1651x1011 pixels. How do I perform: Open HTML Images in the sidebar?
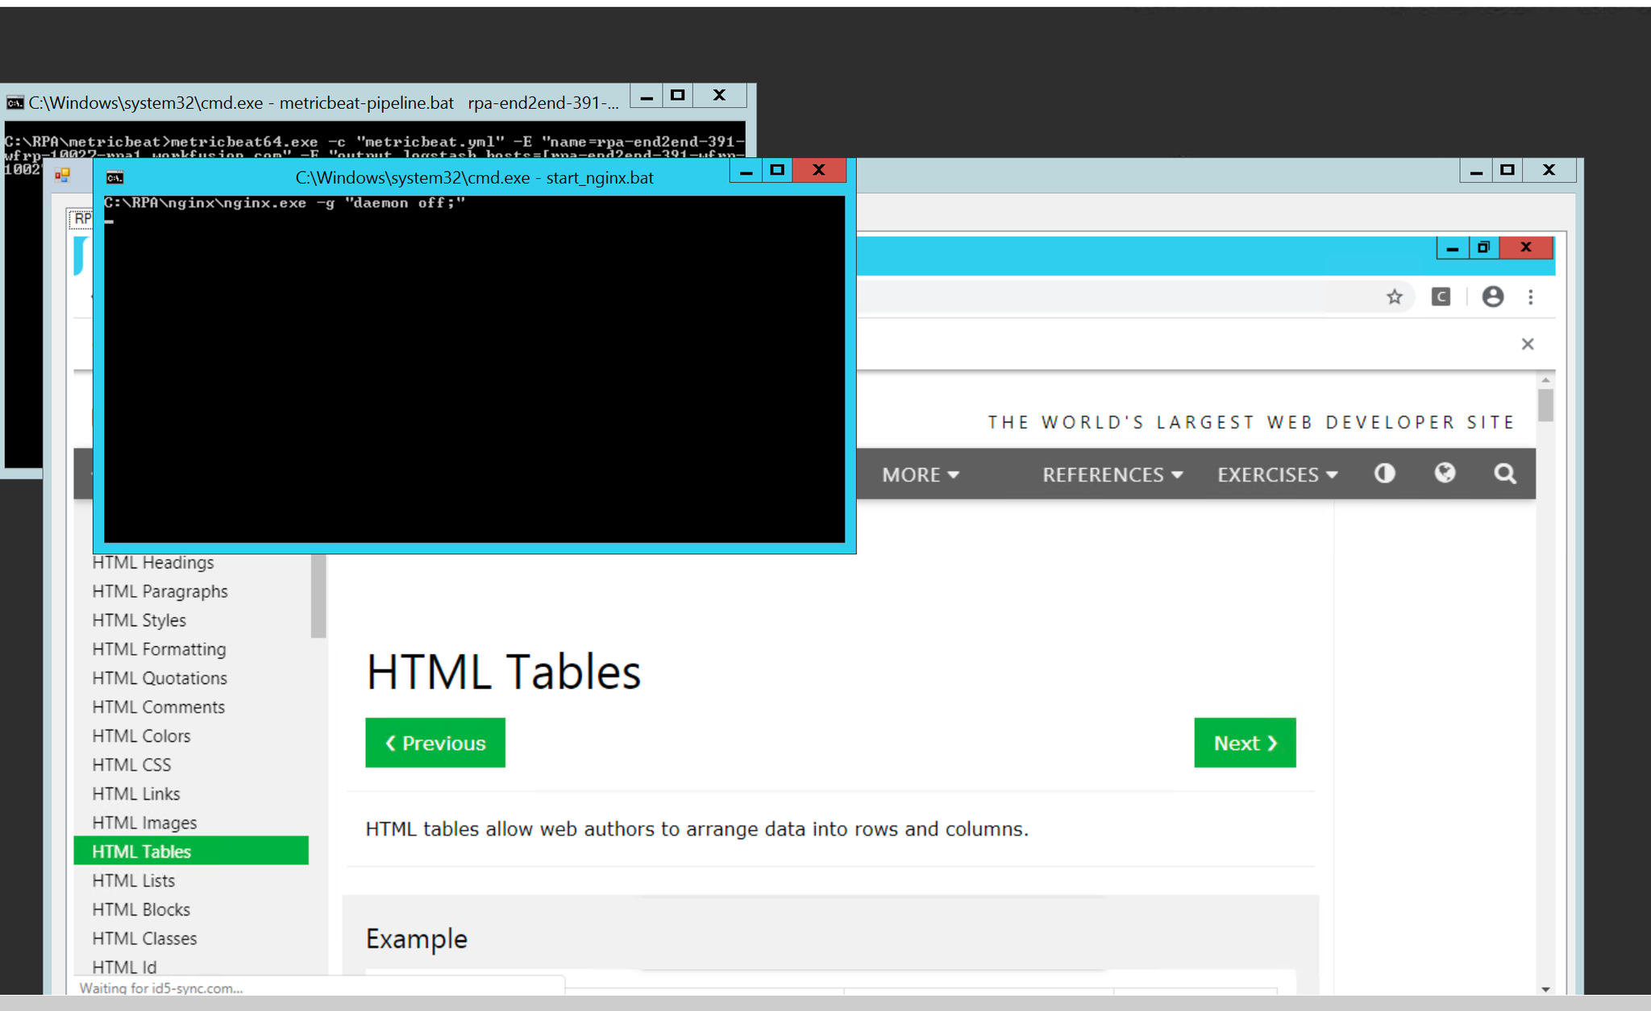144,823
